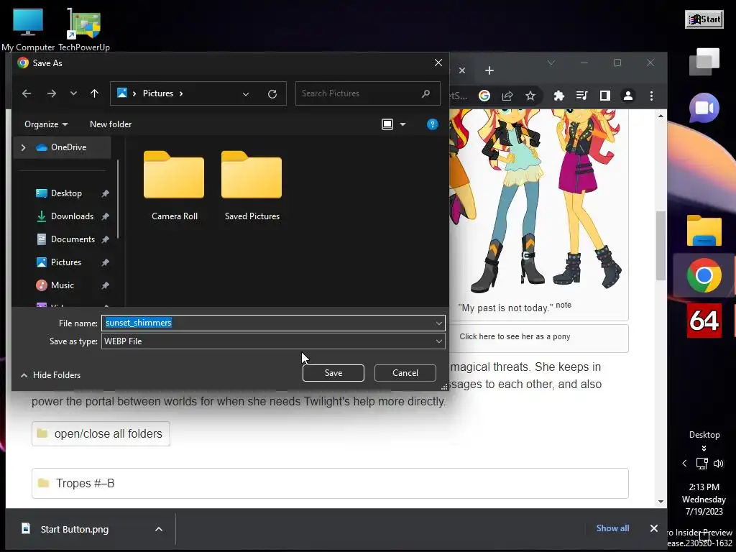Go forward in Save As dialog
This screenshot has height=552, width=736.
click(x=52, y=93)
